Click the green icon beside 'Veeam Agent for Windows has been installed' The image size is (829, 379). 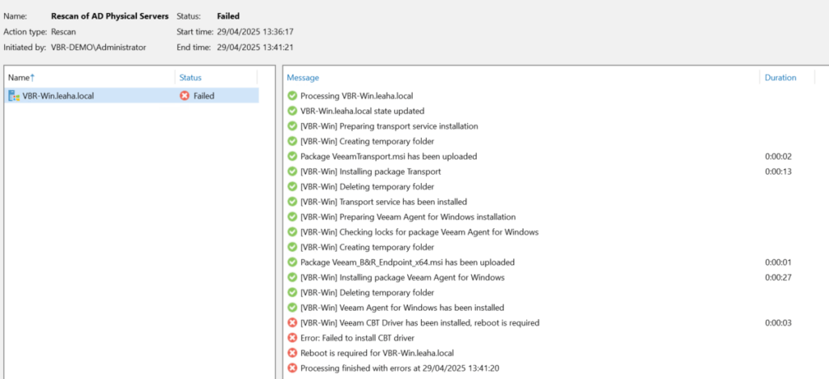click(x=291, y=307)
